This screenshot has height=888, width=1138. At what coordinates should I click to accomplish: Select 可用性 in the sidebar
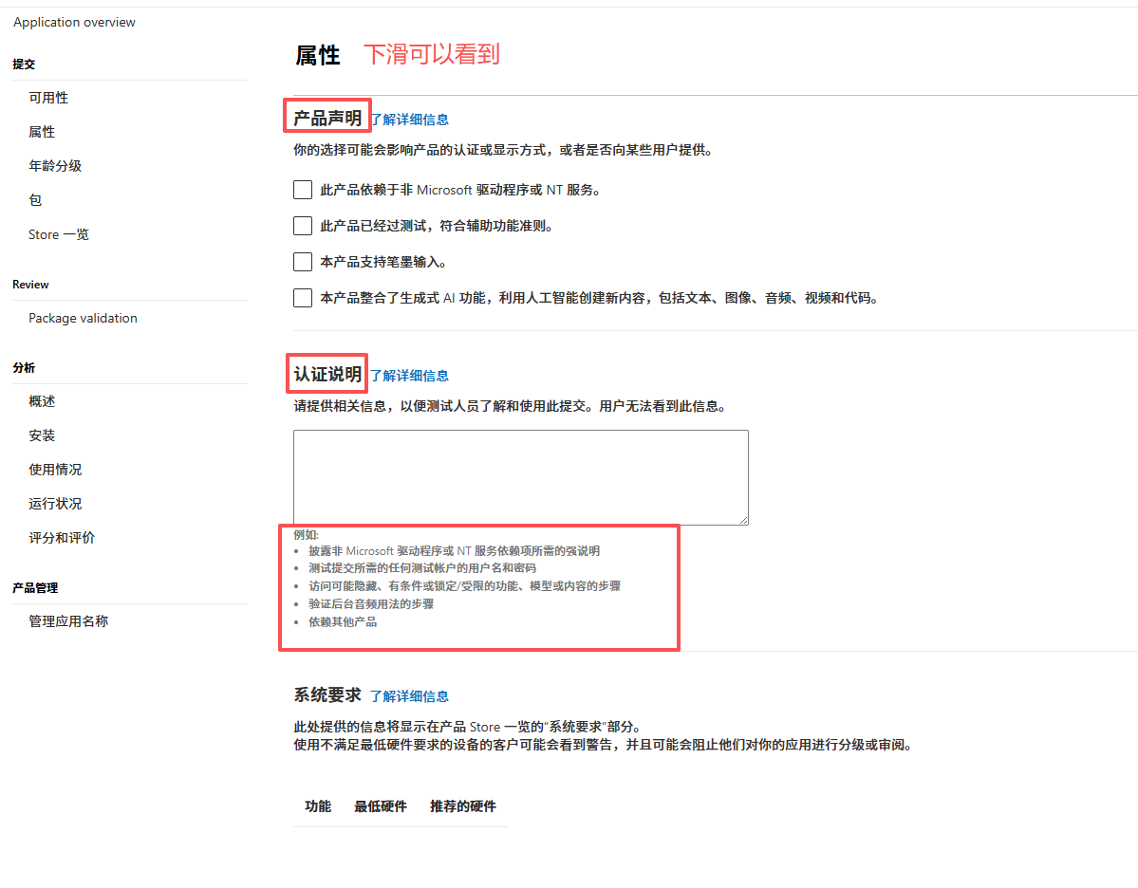[48, 98]
